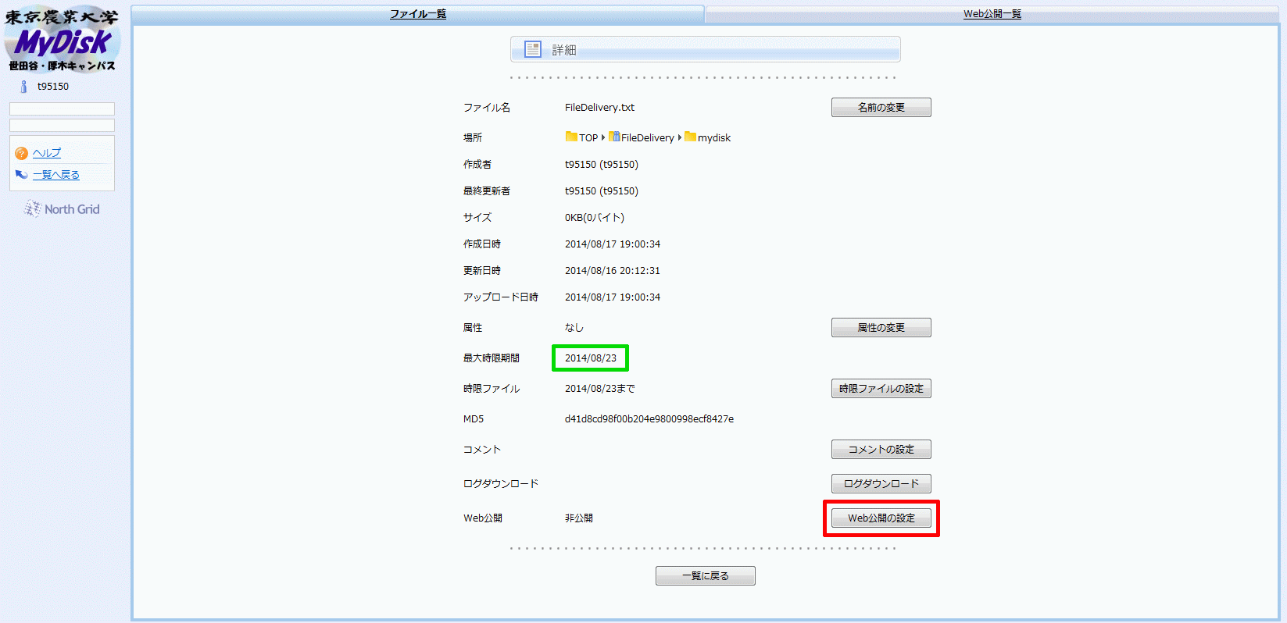The image size is (1287, 623).
Task: Open the Web公開の設定 button
Action: coord(881,518)
